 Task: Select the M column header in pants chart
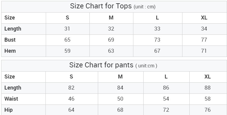click(120, 77)
